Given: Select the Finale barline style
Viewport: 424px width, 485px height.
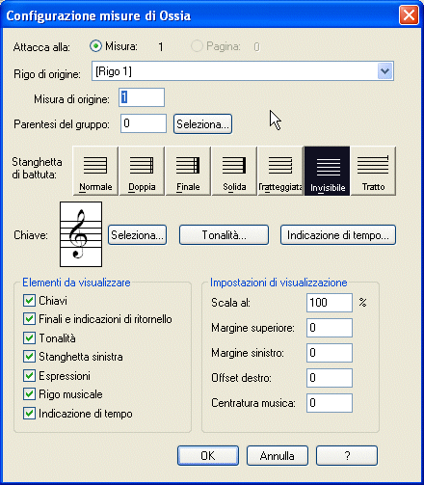Looking at the screenshot, I should pos(188,171).
